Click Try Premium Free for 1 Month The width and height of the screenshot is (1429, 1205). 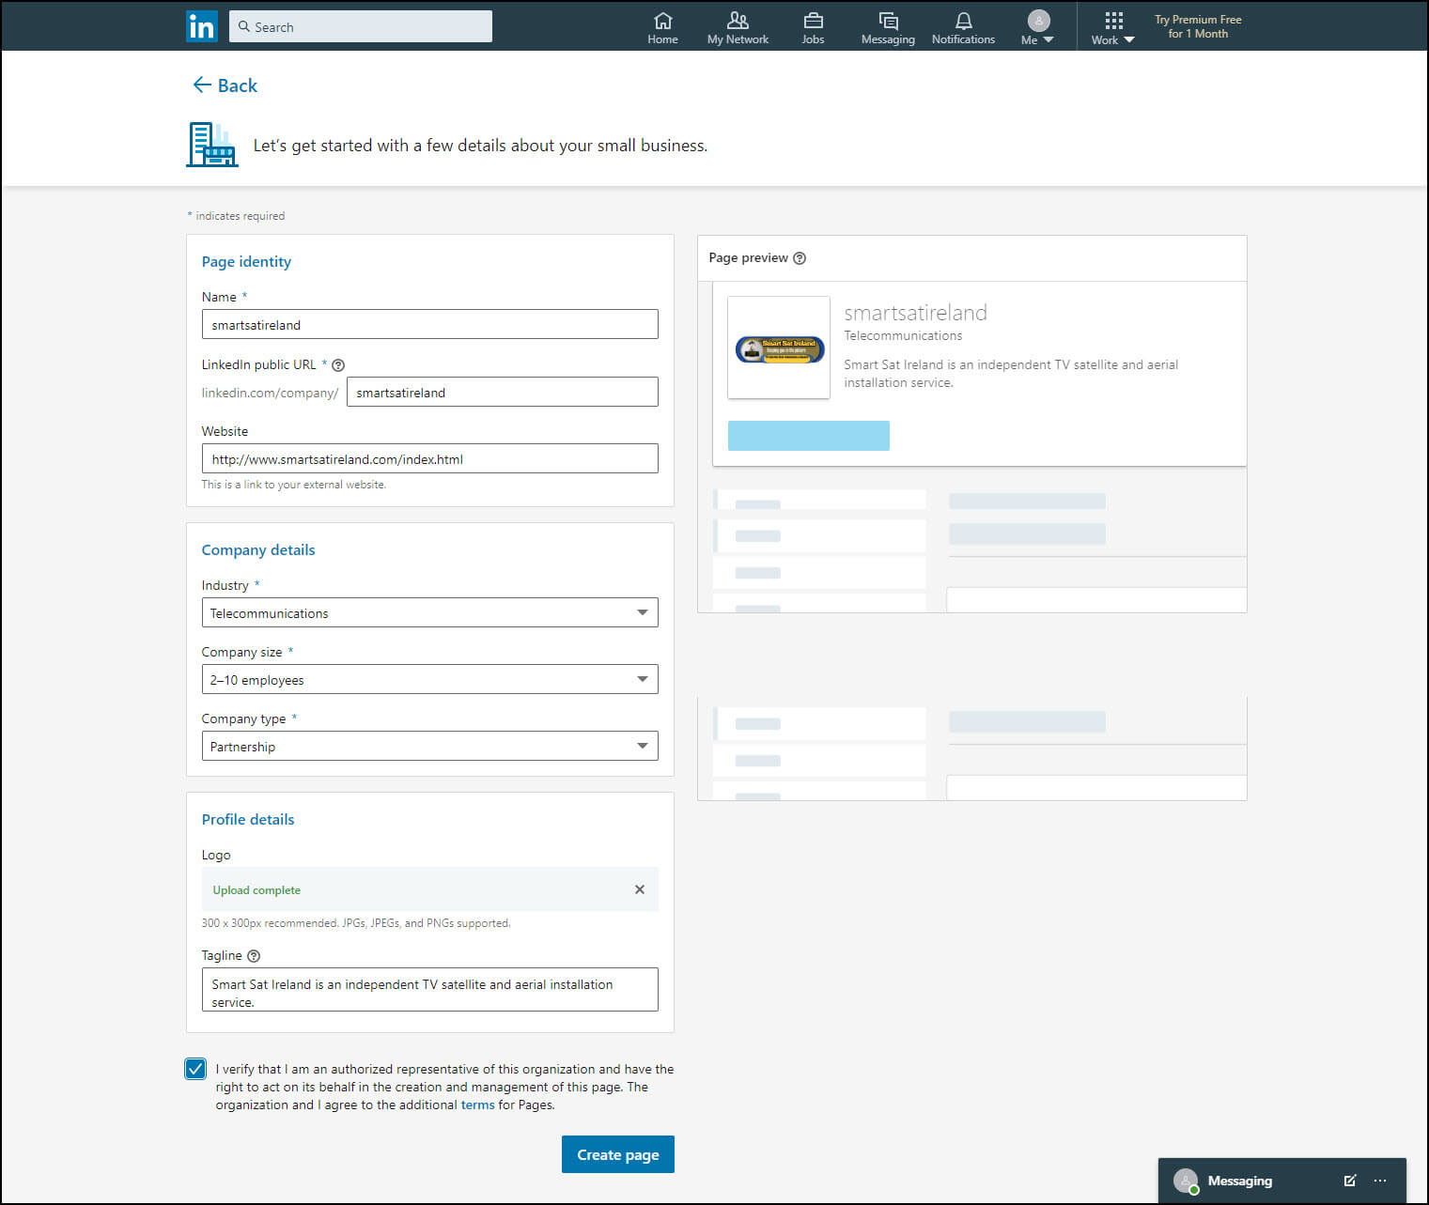pyautogui.click(x=1198, y=26)
